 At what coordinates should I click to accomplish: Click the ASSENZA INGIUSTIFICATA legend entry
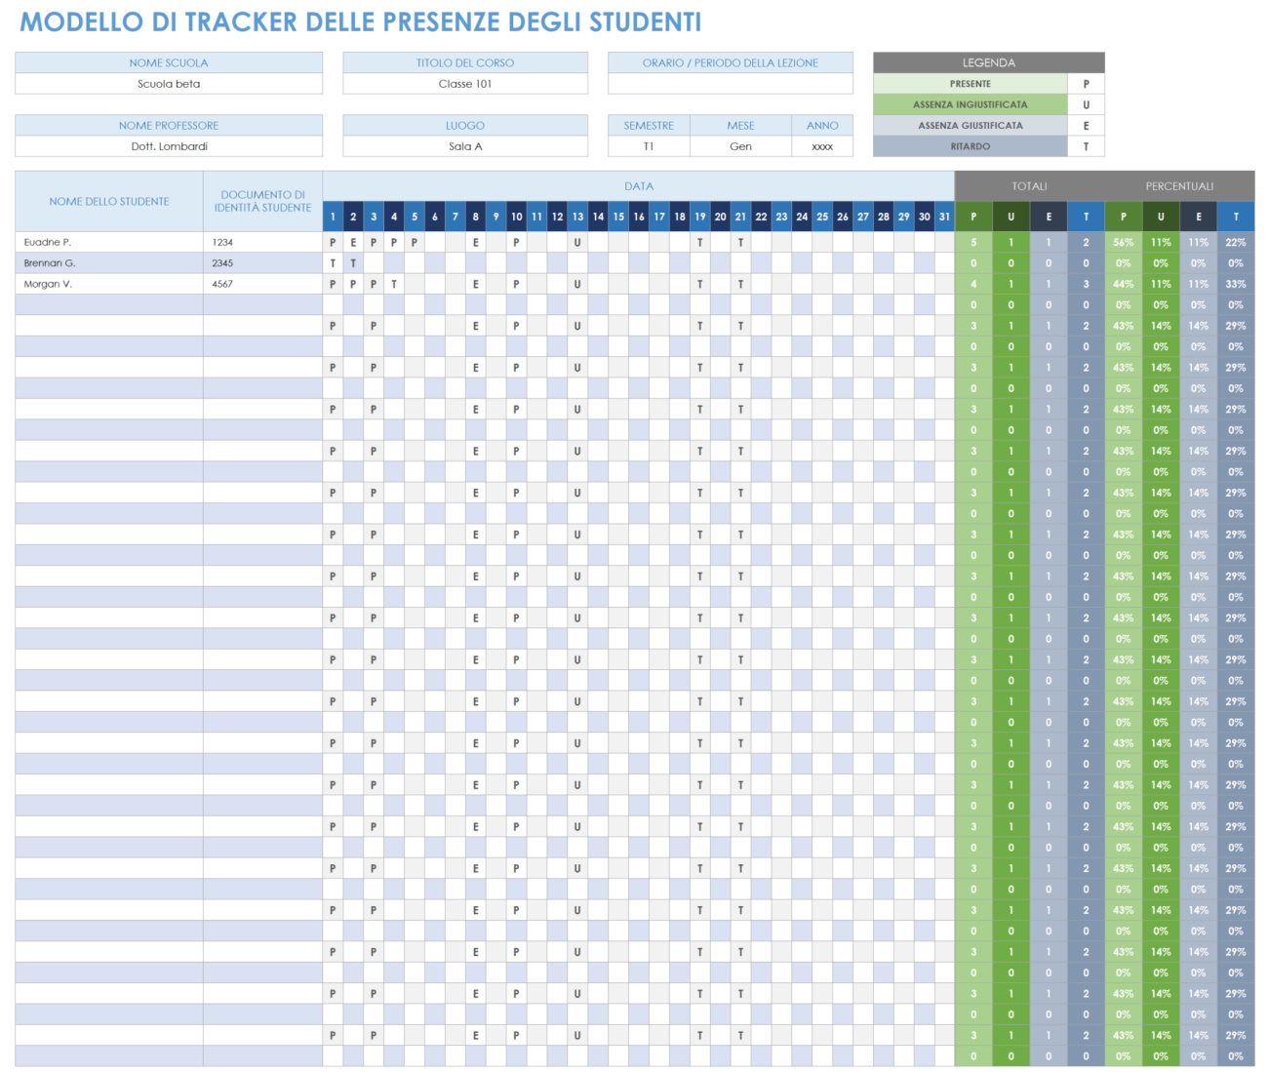click(x=970, y=104)
